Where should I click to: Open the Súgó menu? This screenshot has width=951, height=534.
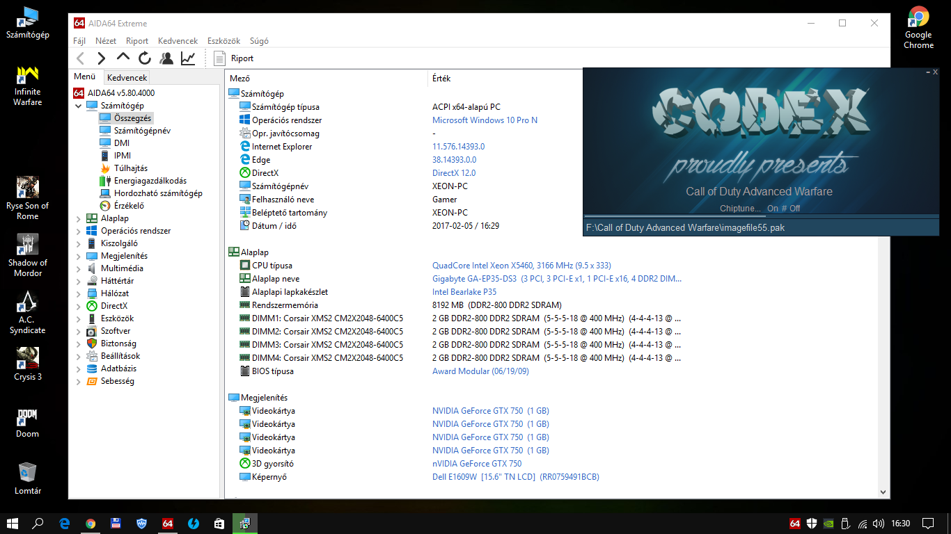259,41
